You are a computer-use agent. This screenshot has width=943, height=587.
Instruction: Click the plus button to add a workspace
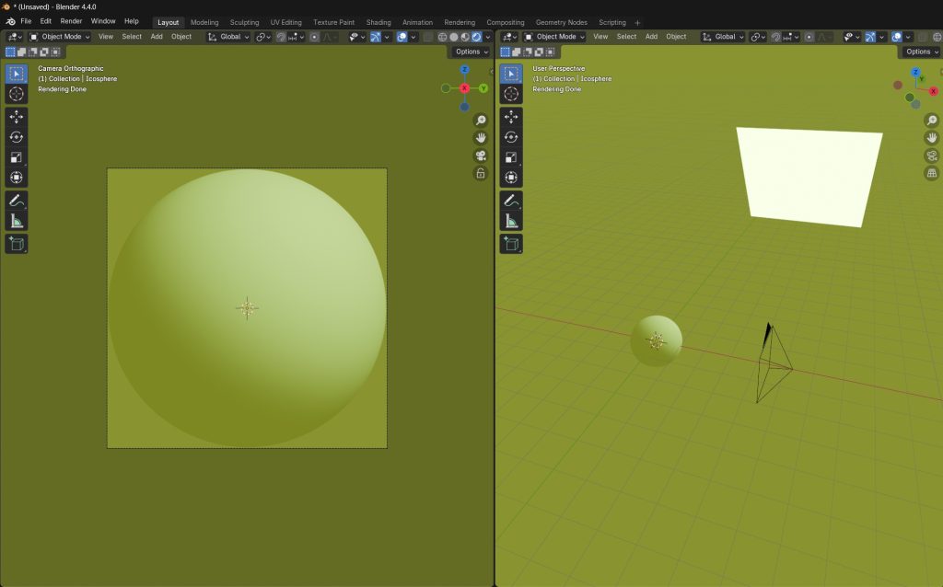click(637, 23)
